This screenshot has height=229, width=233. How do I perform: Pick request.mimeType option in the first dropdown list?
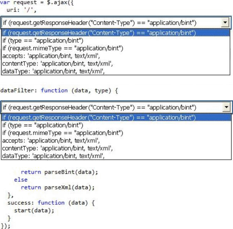(x=63, y=48)
